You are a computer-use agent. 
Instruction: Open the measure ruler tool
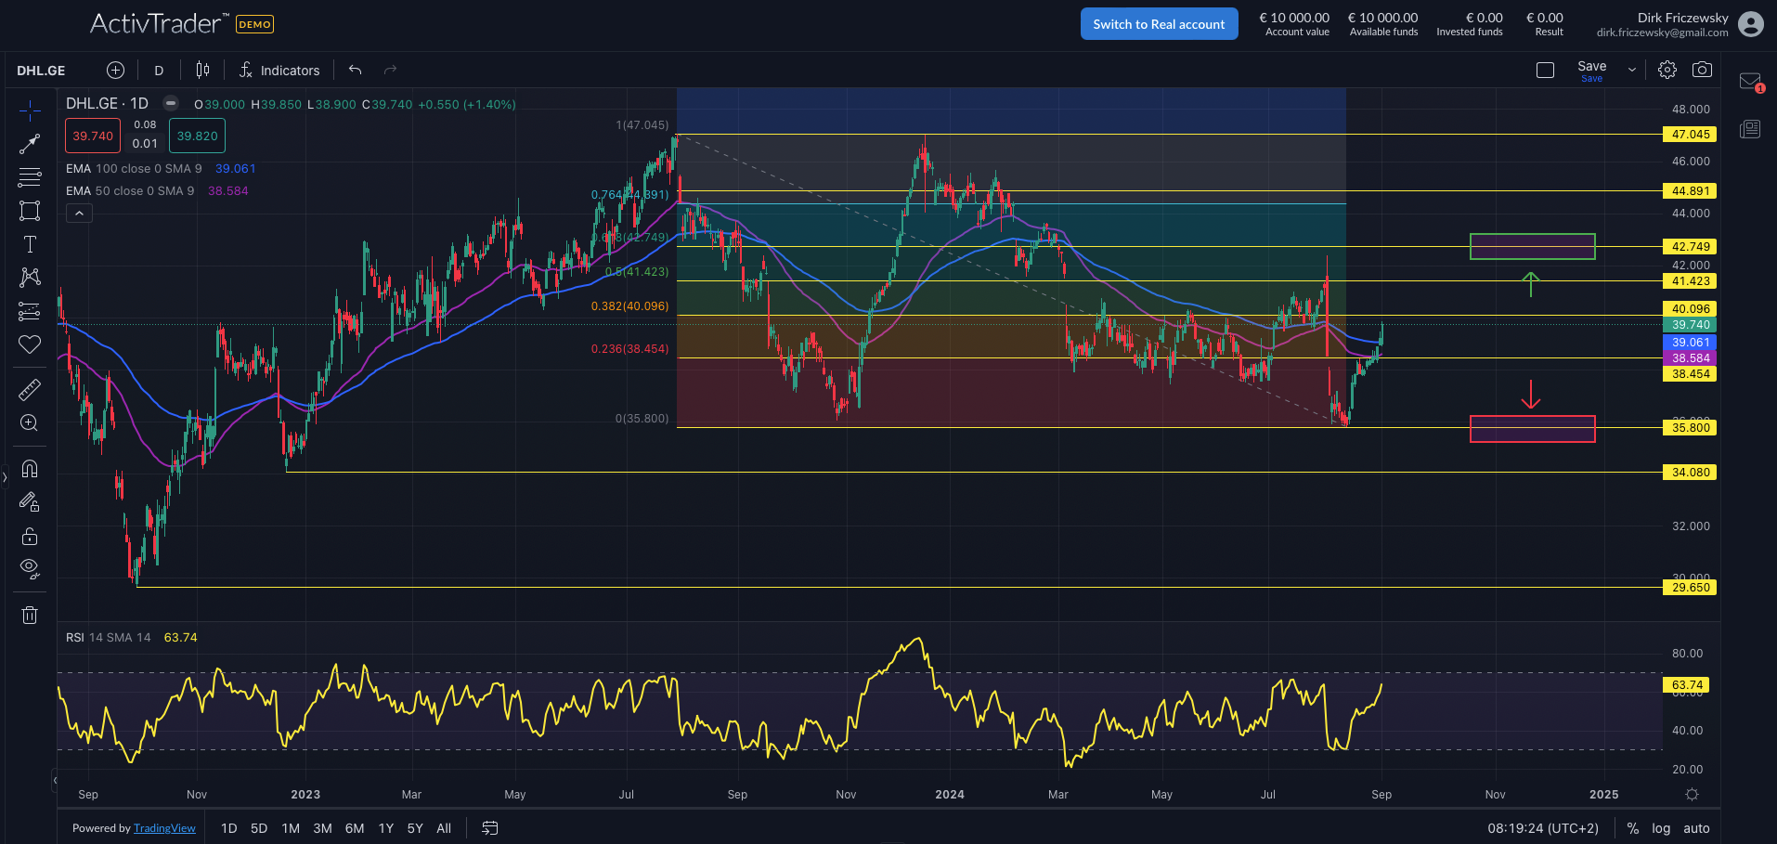(30, 390)
